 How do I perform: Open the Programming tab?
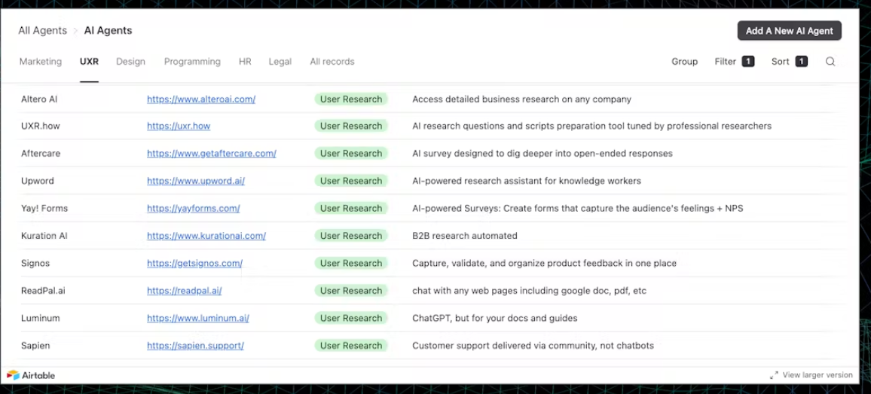tap(192, 62)
